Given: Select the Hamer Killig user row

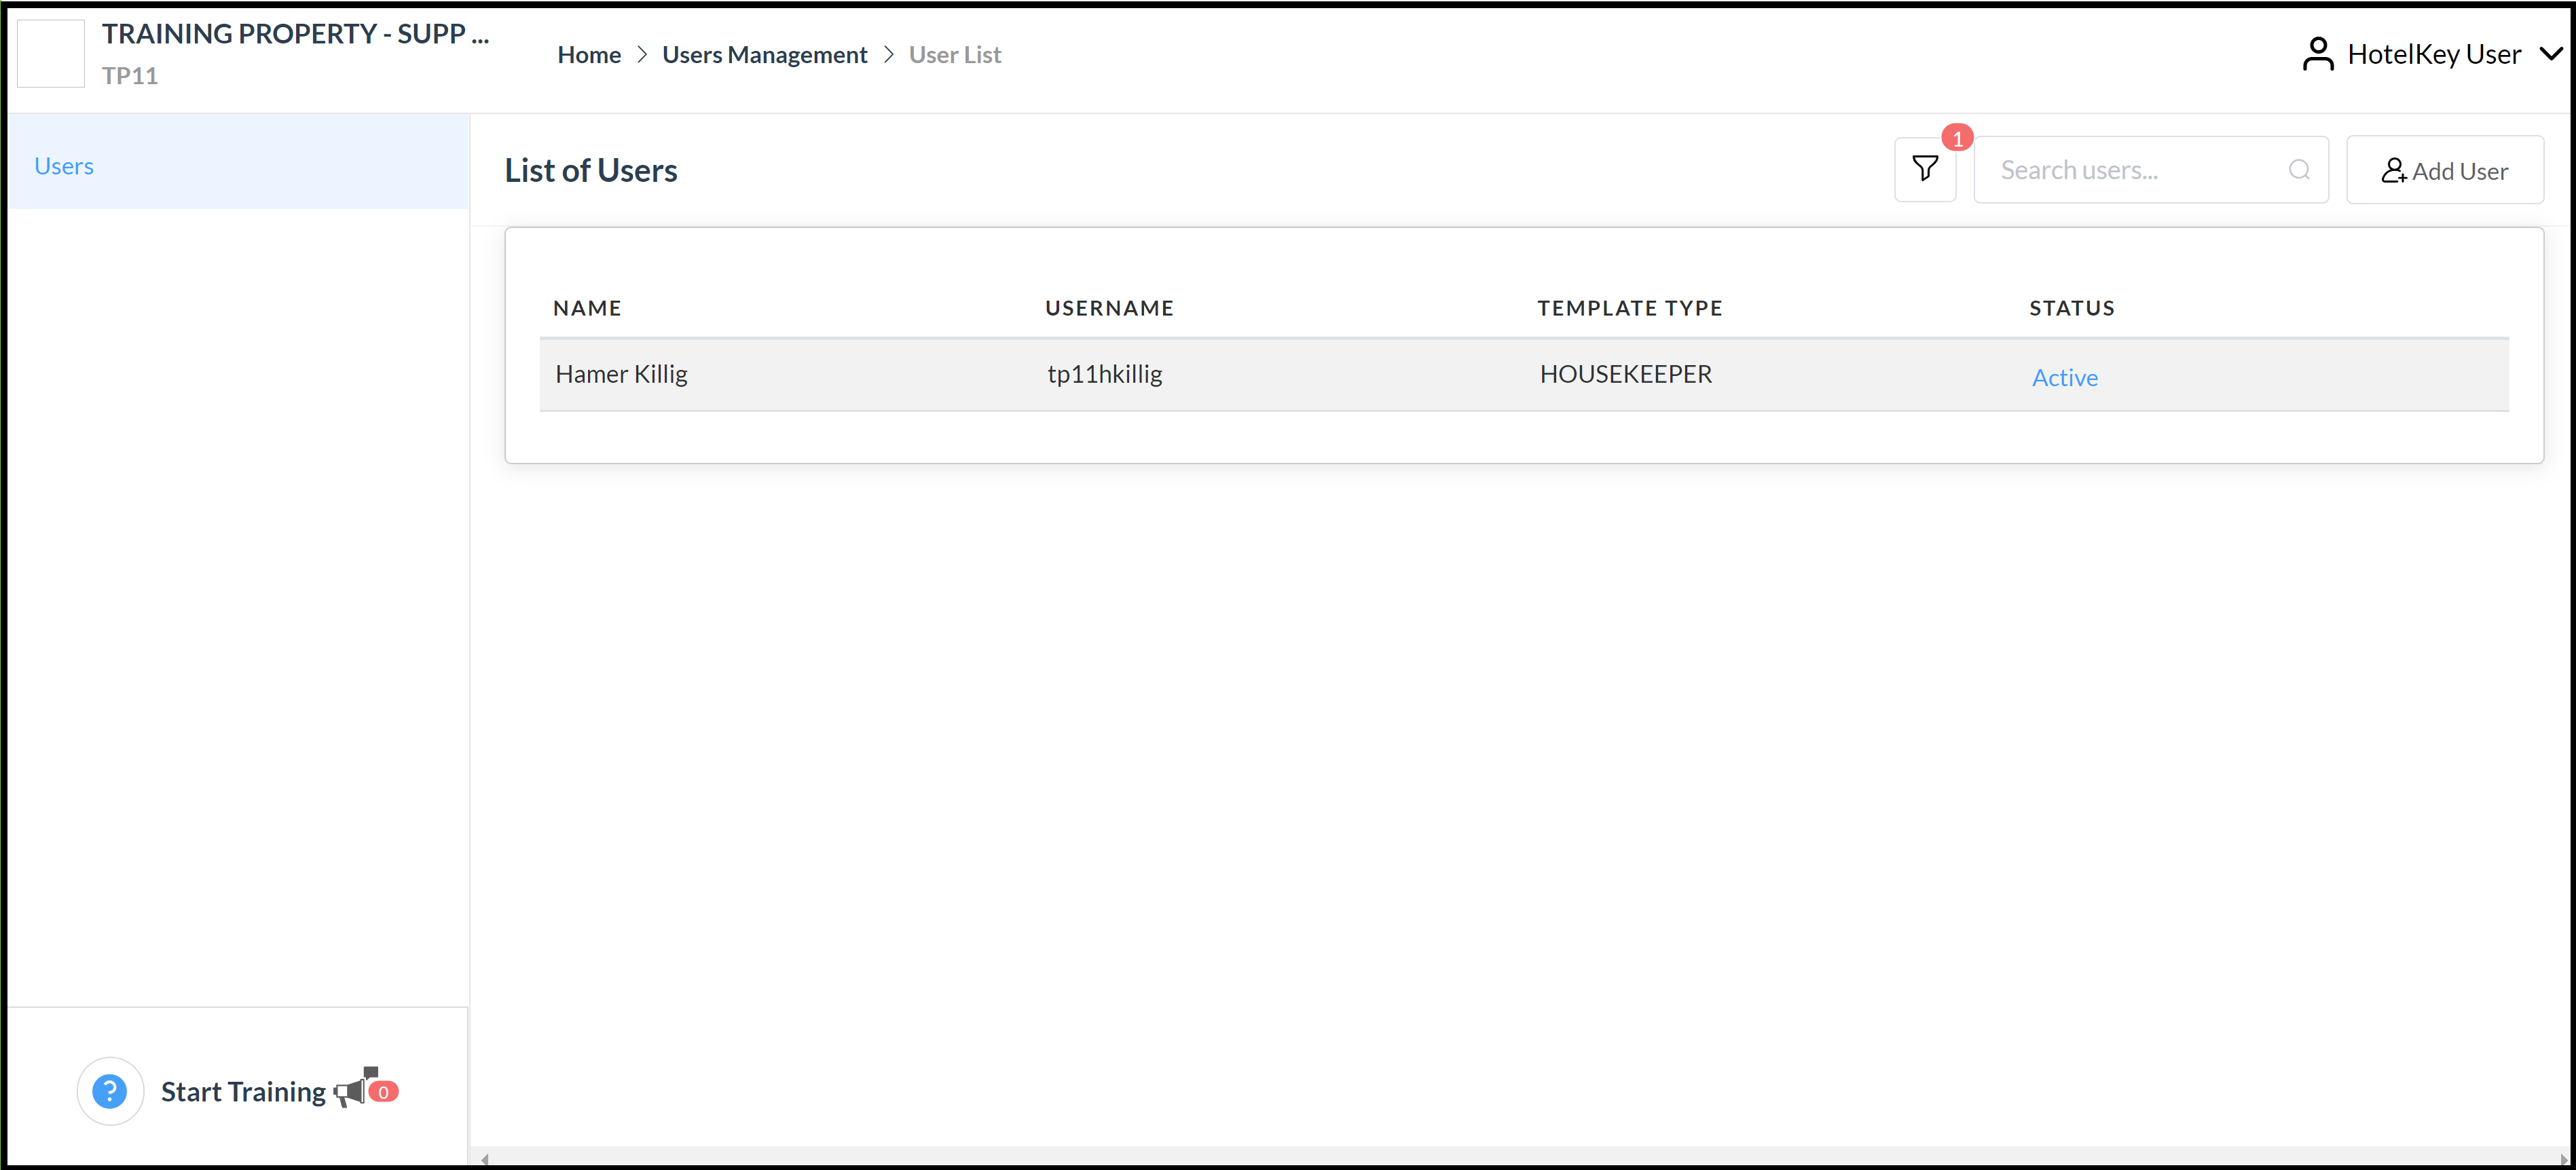Looking at the screenshot, I should (1200, 374).
